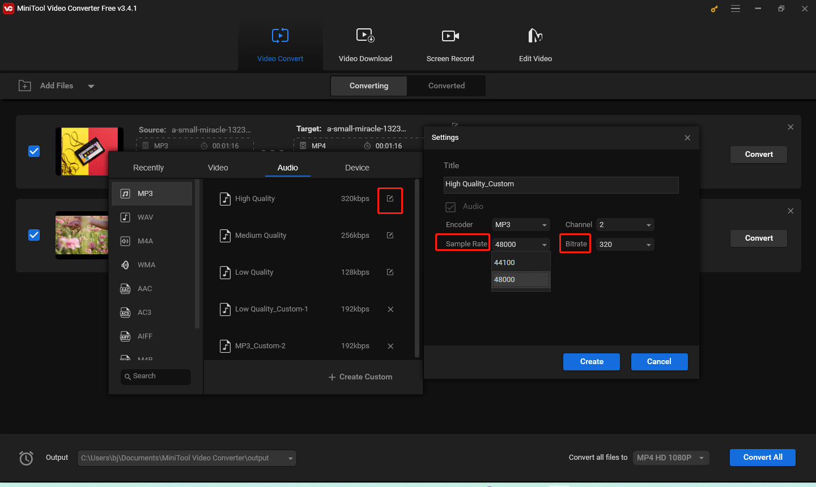Image resolution: width=816 pixels, height=487 pixels.
Task: Show the Converted list
Action: point(447,86)
